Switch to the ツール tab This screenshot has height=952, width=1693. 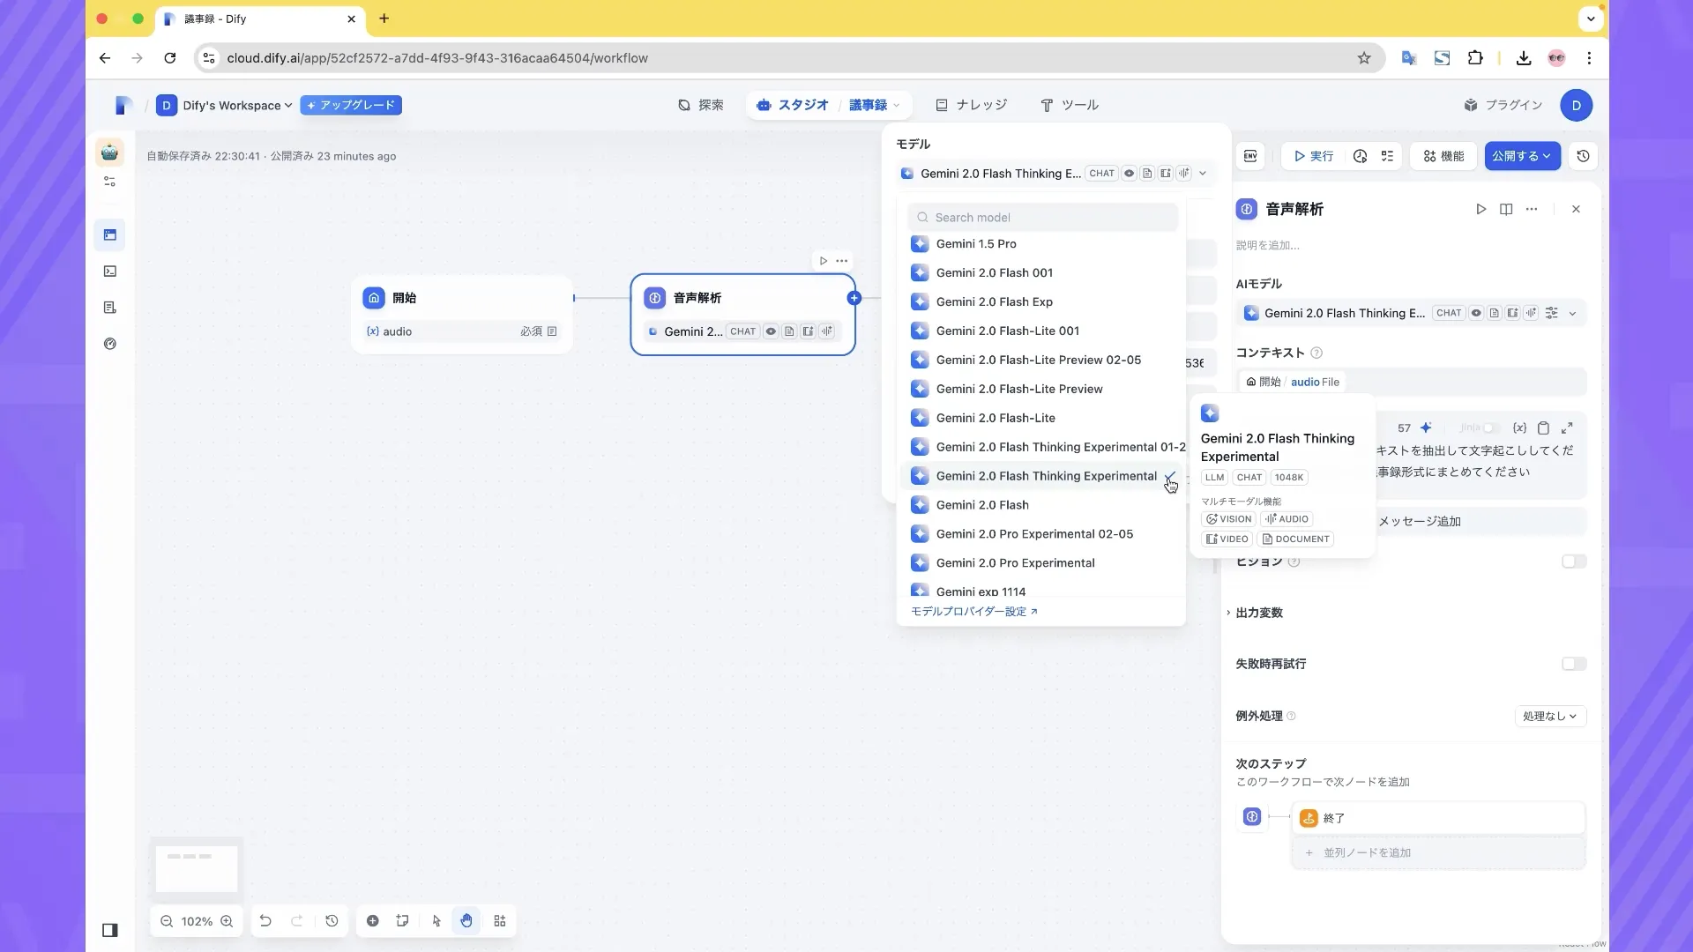point(1070,105)
